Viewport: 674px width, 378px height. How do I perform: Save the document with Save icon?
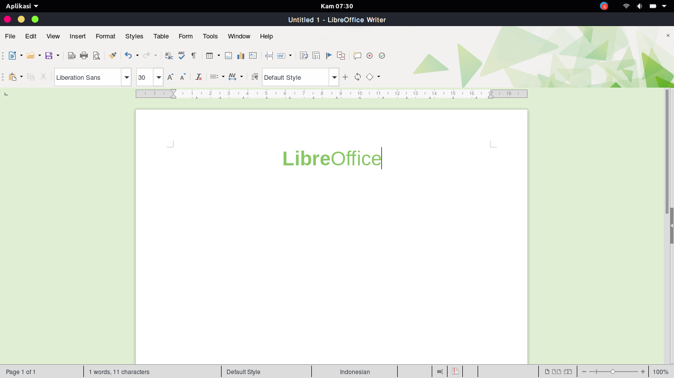pos(49,56)
